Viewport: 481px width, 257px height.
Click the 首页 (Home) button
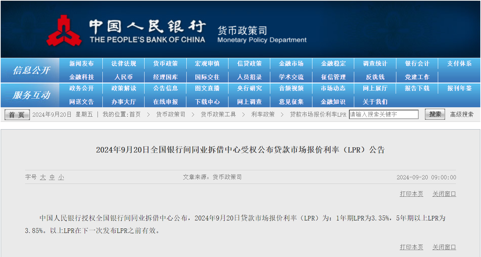16,114
